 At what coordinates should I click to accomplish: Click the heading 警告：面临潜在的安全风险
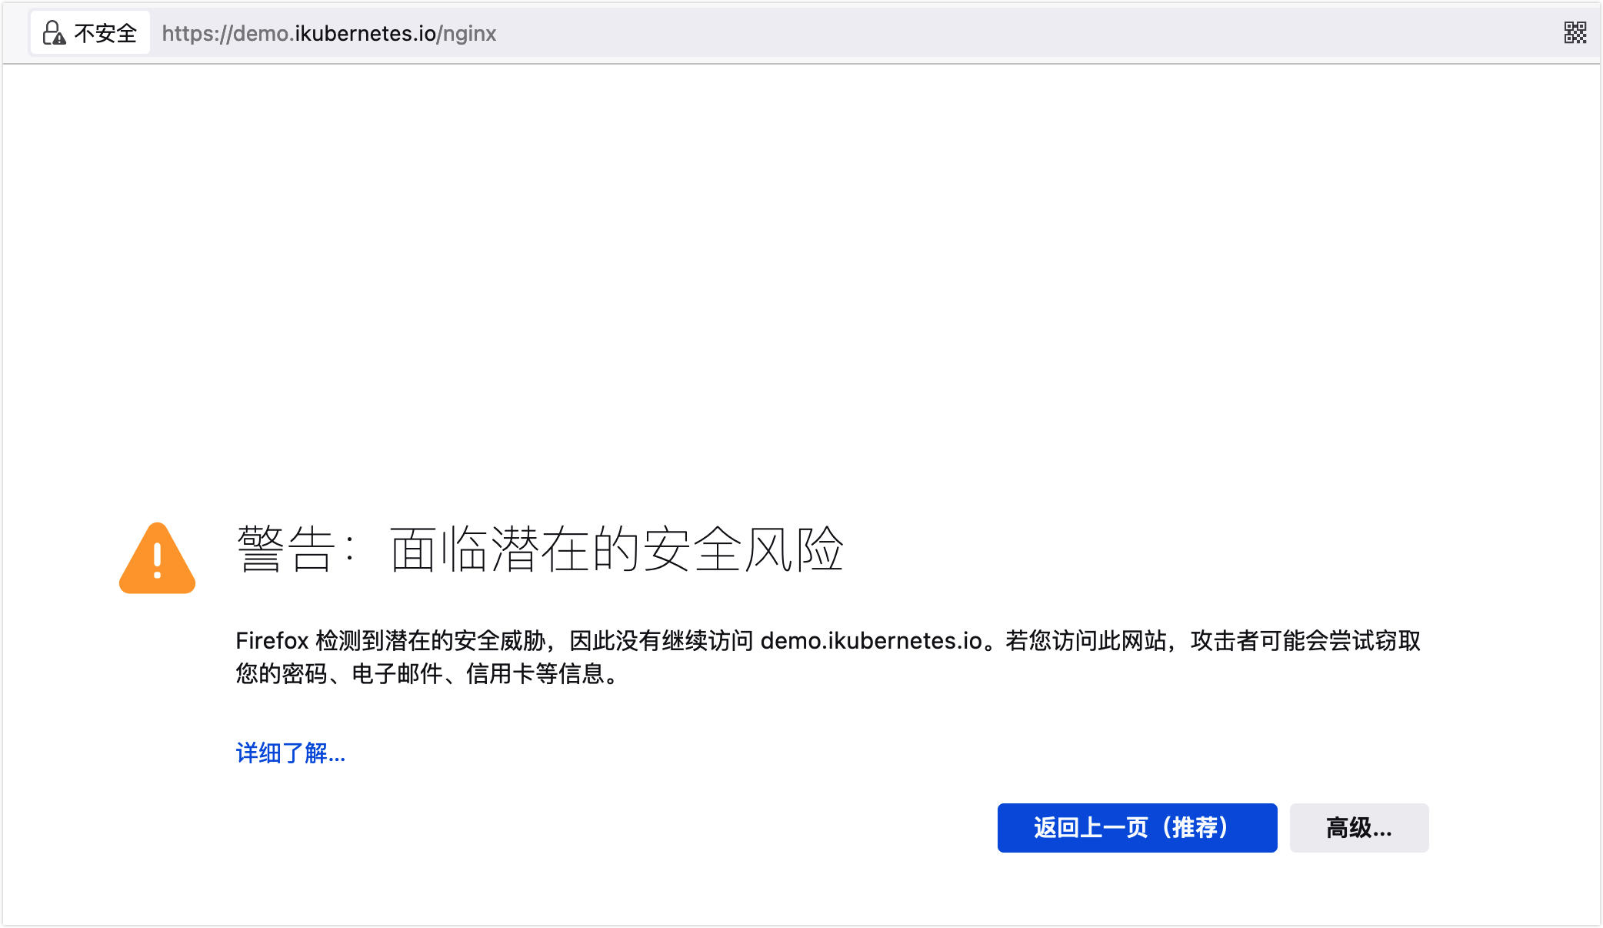coord(540,549)
